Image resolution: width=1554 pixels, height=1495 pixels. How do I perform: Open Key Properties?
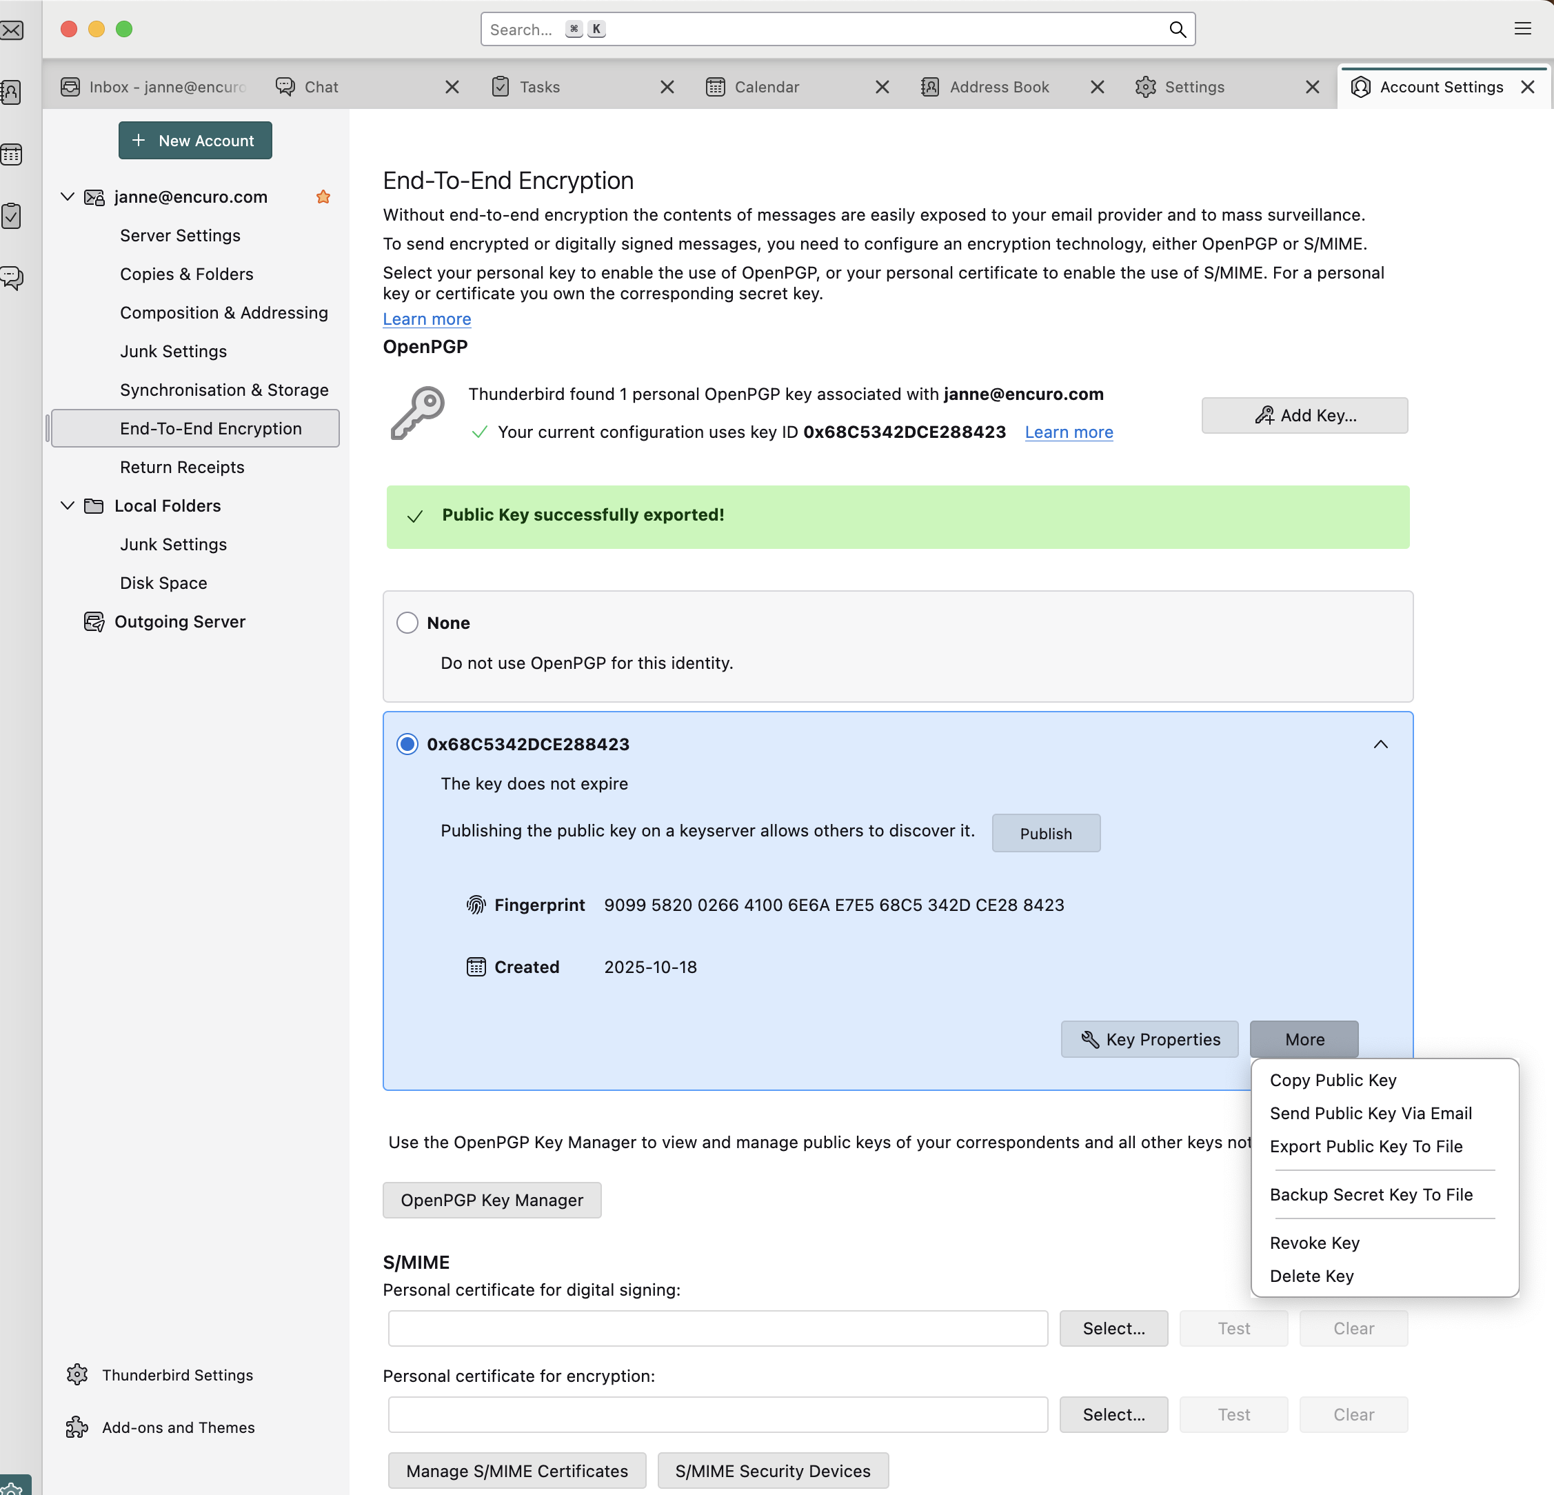[x=1150, y=1039]
